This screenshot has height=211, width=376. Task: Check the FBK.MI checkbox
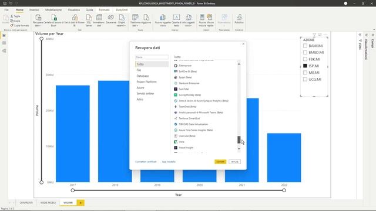coord(305,59)
